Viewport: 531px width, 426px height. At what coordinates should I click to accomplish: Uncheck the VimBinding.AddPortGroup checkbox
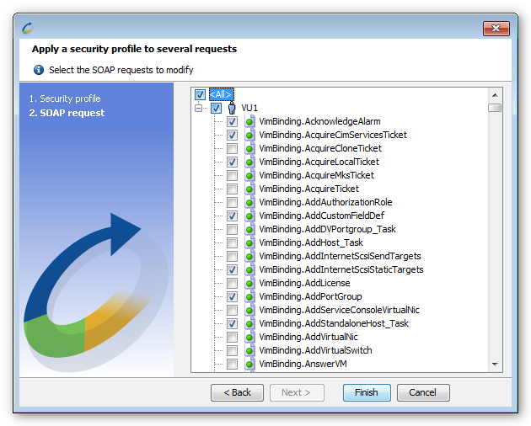232,296
